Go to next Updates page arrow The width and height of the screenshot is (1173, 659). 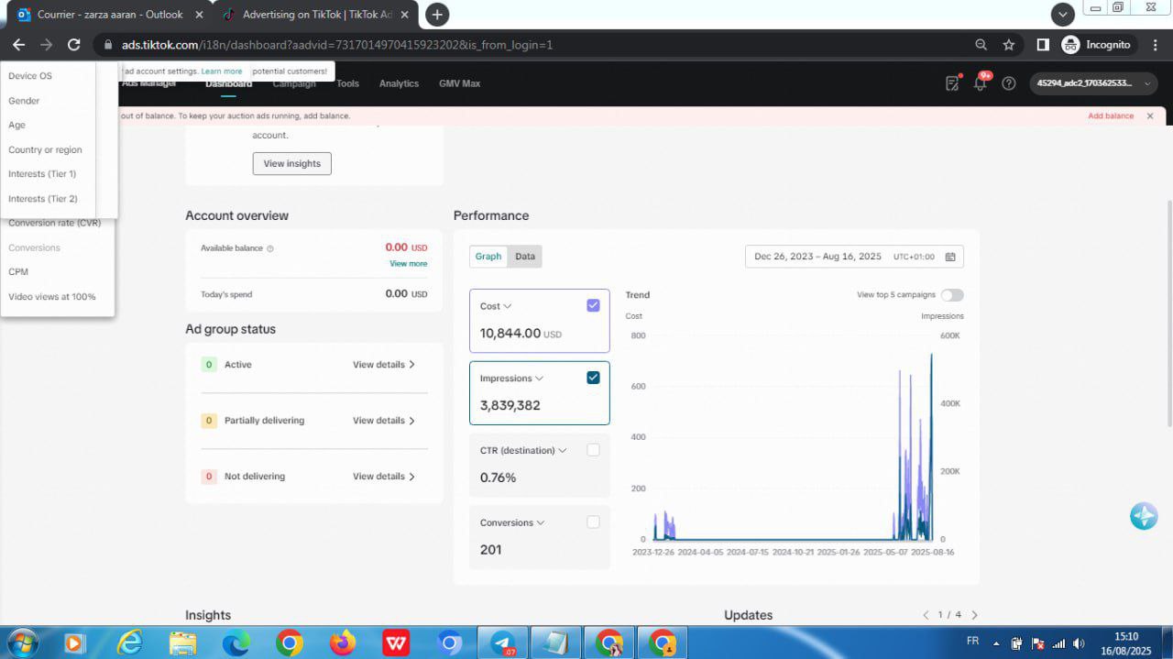974,615
